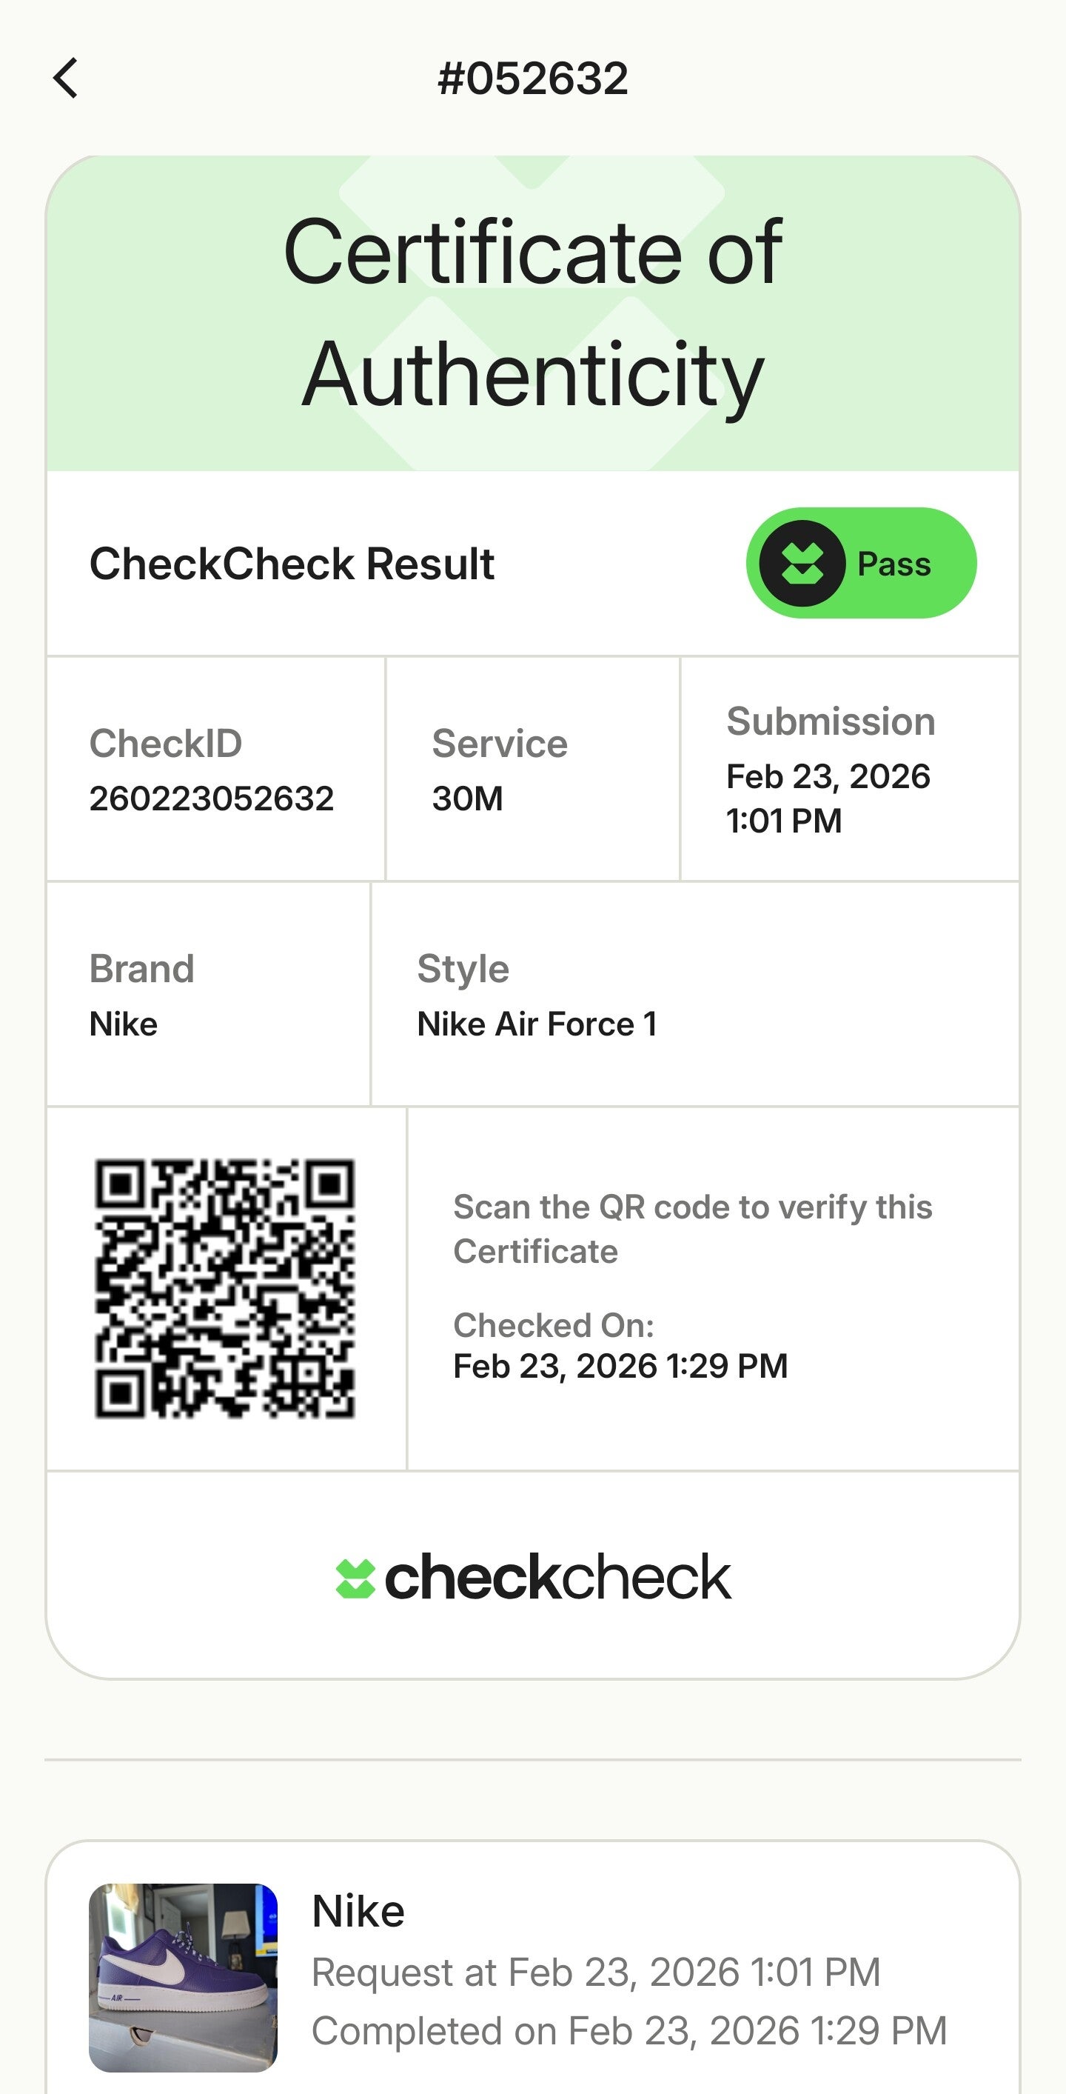Click the 'Completed on Feb 23' line
The height and width of the screenshot is (2094, 1066).
[x=629, y=2030]
